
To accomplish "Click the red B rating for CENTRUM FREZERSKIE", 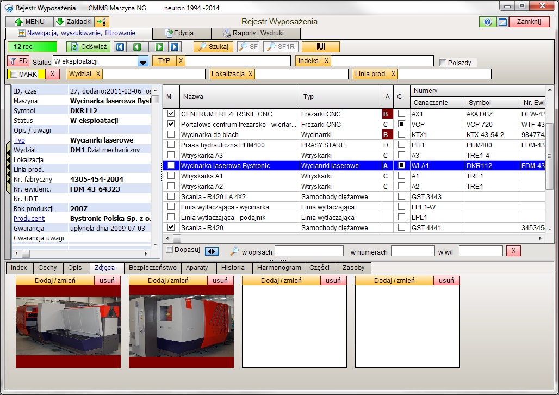I will click(x=387, y=114).
